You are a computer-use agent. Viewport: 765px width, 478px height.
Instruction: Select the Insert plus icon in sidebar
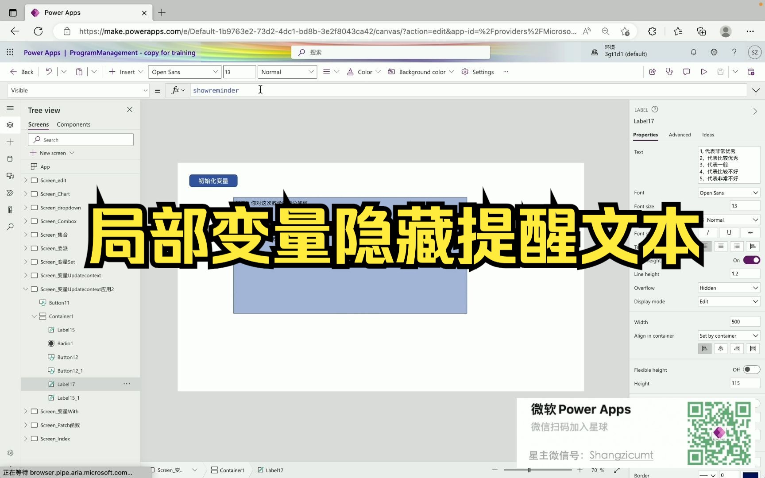coord(10,142)
